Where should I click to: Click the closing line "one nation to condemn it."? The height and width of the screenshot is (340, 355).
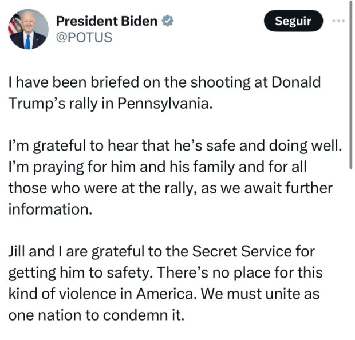coord(96,315)
